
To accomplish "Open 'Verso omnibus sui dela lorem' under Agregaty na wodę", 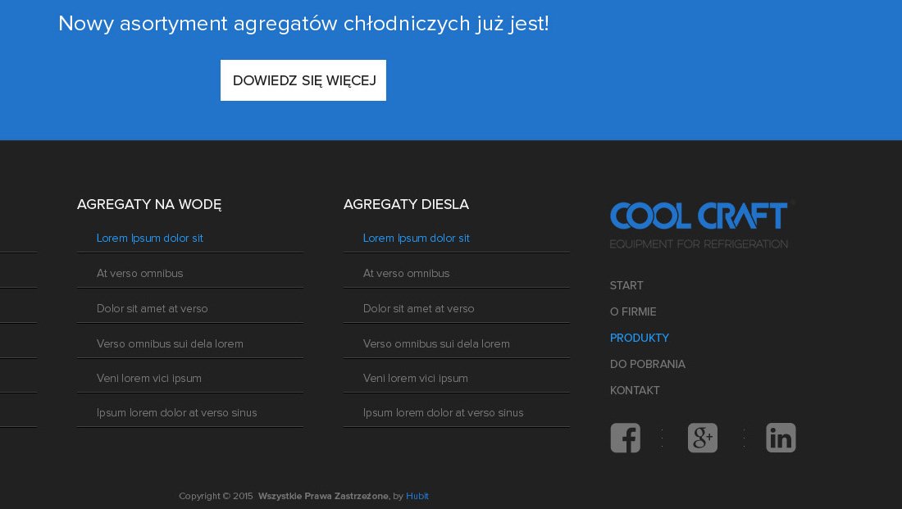I will pos(170,343).
